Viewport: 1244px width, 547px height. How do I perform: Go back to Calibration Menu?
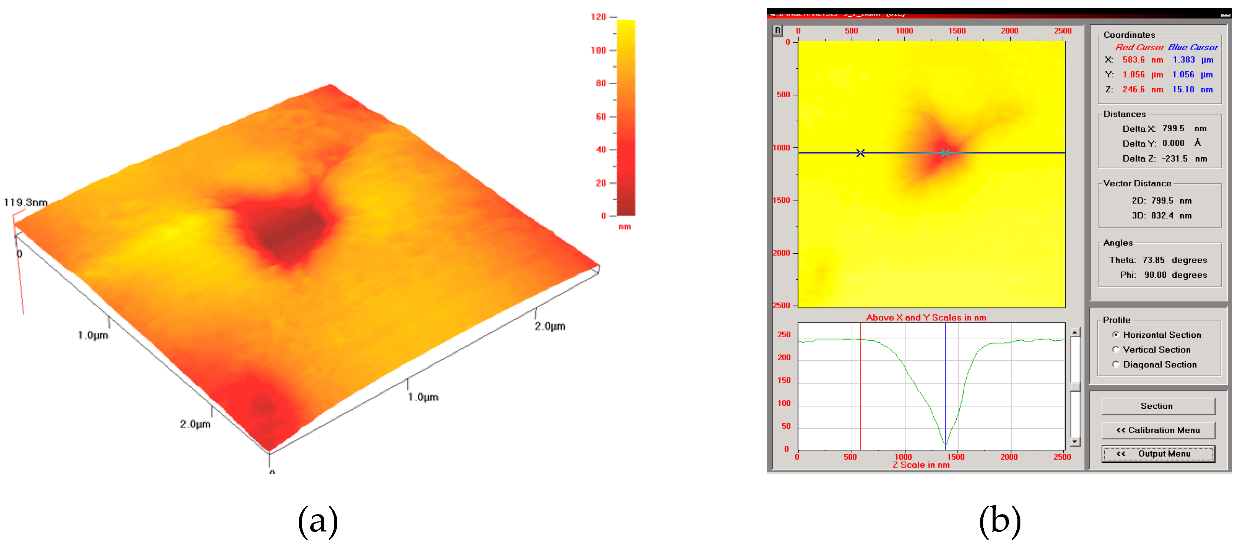point(1158,430)
